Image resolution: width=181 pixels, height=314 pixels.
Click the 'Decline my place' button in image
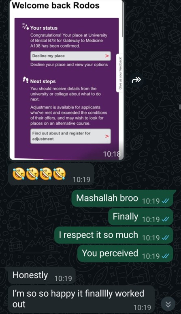[x=70, y=56]
